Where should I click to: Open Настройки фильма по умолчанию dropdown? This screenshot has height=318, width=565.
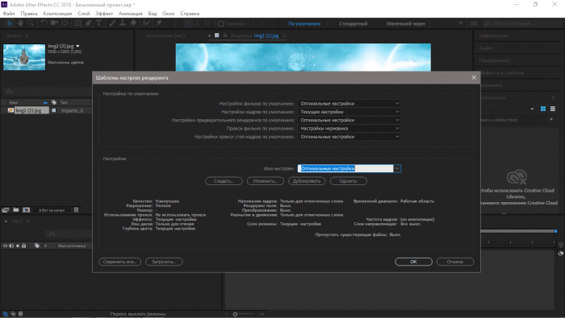coord(349,104)
